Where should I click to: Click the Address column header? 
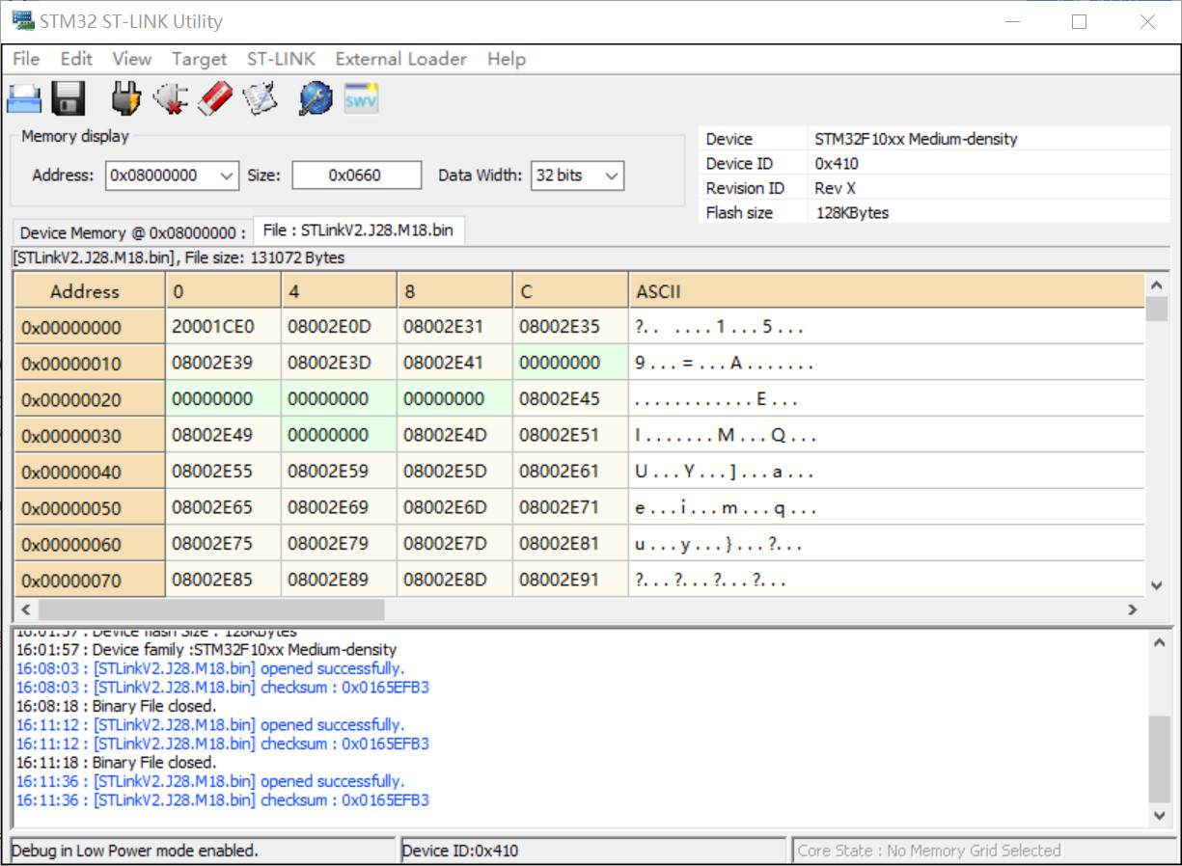pyautogui.click(x=90, y=291)
